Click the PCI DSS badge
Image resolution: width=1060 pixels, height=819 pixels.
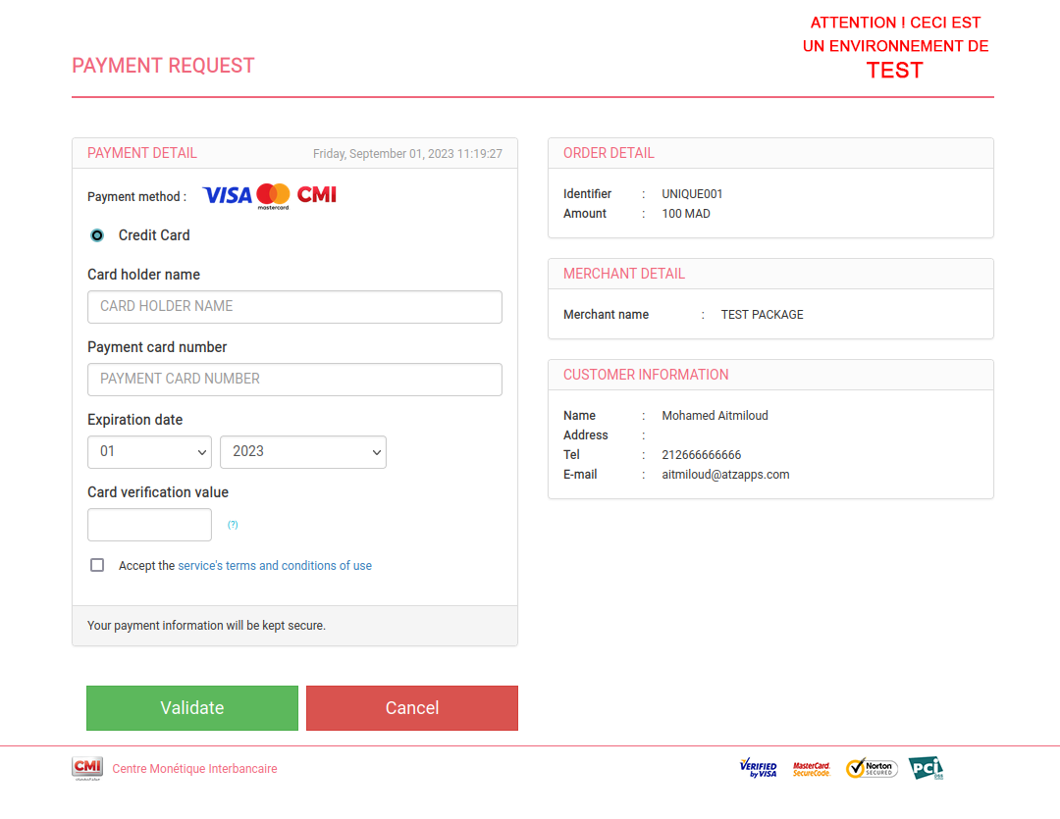(x=927, y=768)
